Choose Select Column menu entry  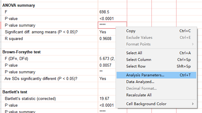(x=156, y=60)
